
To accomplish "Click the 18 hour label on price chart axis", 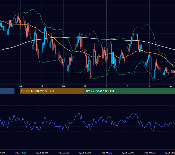I will [x=42, y=86].
